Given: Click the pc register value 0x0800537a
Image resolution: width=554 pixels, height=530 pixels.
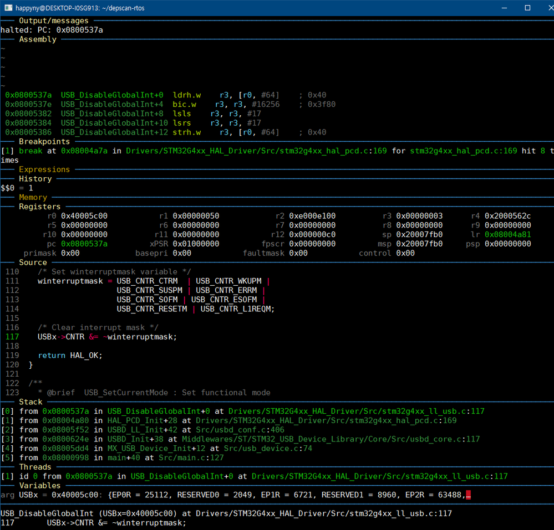Looking at the screenshot, I should [x=84, y=244].
